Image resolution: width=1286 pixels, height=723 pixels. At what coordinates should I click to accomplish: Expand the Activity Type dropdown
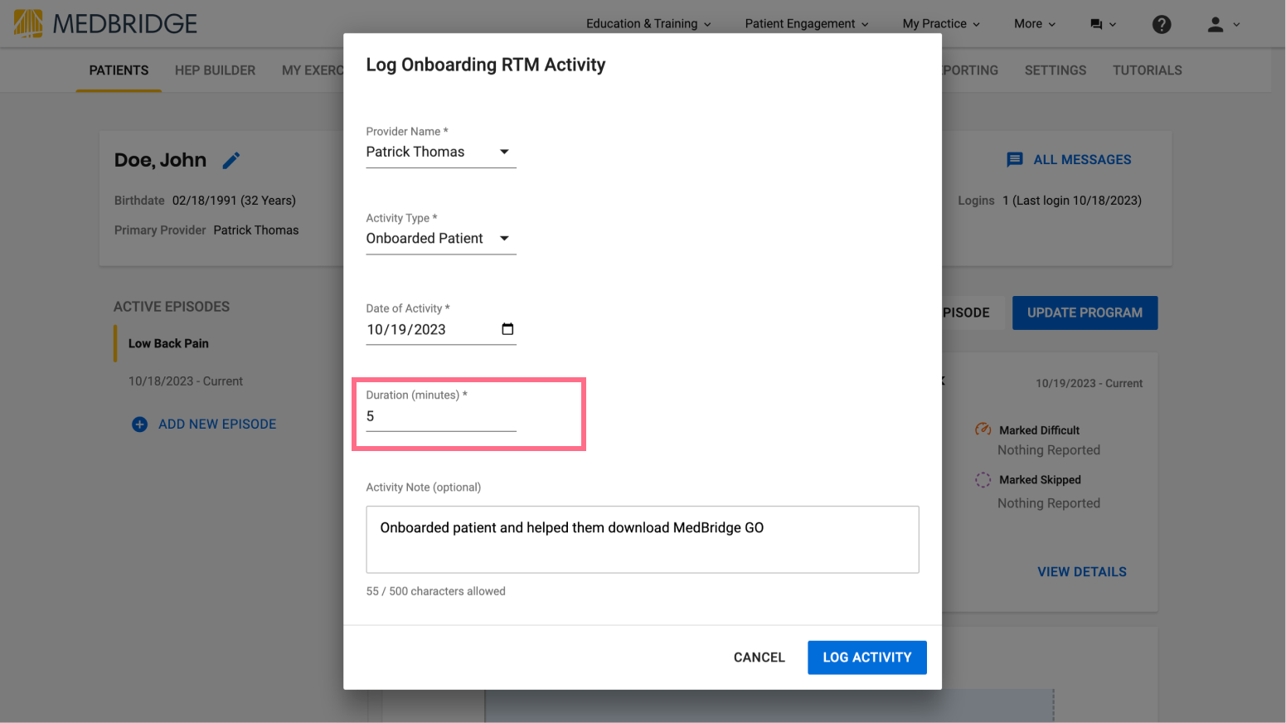pos(441,238)
